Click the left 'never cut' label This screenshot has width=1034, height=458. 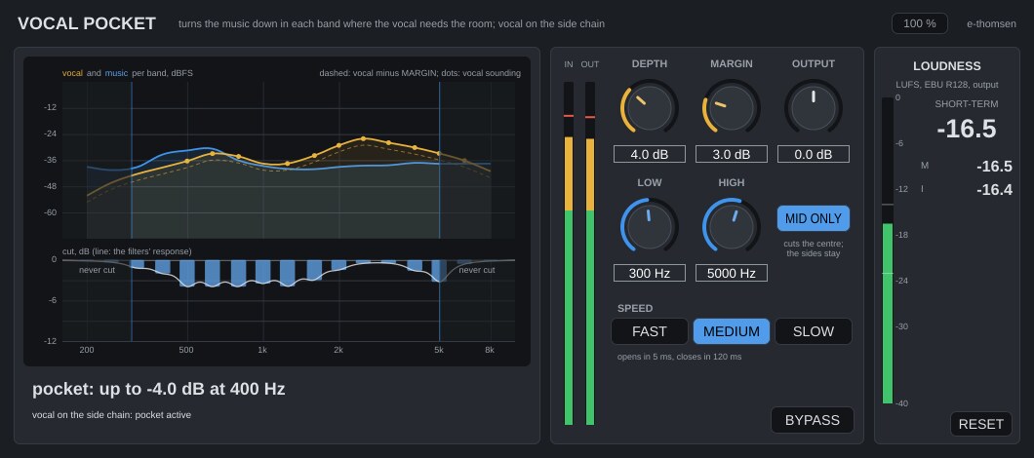(x=97, y=270)
